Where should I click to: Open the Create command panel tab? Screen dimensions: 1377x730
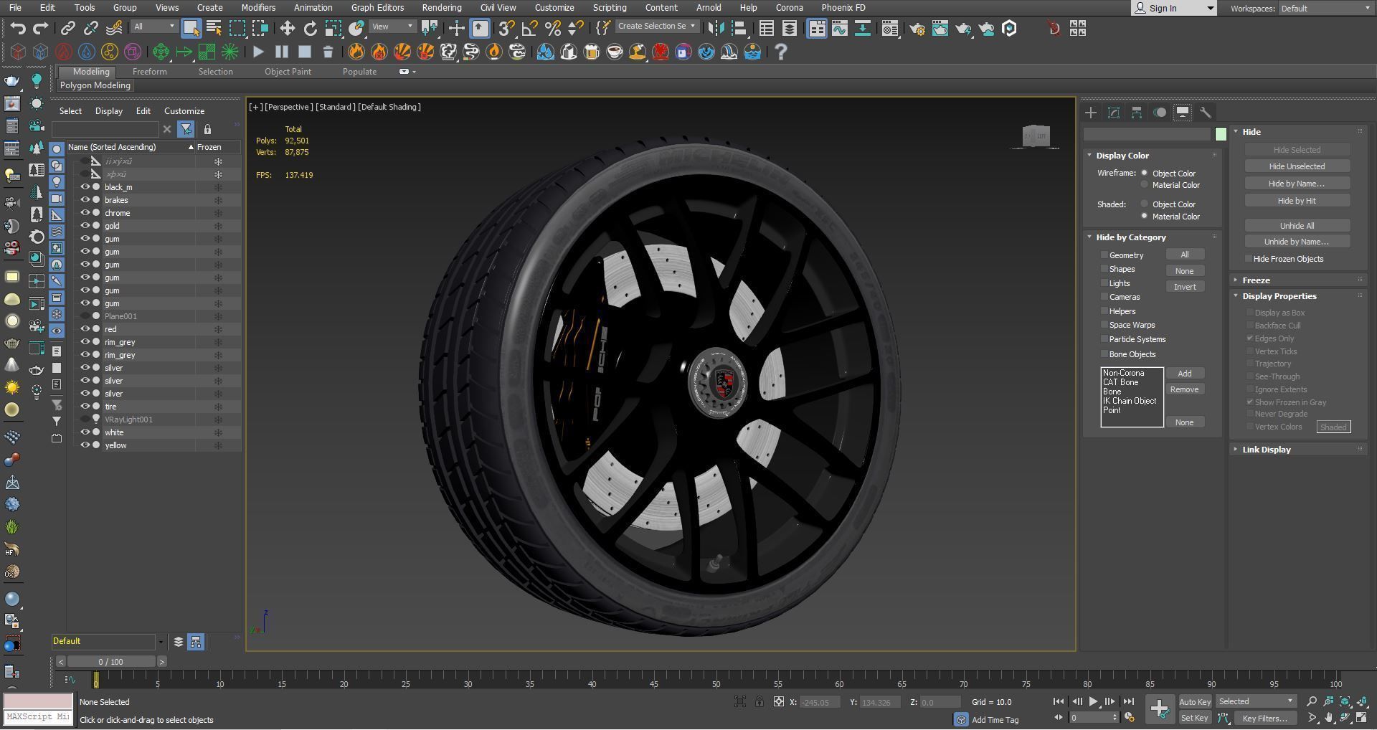point(1091,113)
